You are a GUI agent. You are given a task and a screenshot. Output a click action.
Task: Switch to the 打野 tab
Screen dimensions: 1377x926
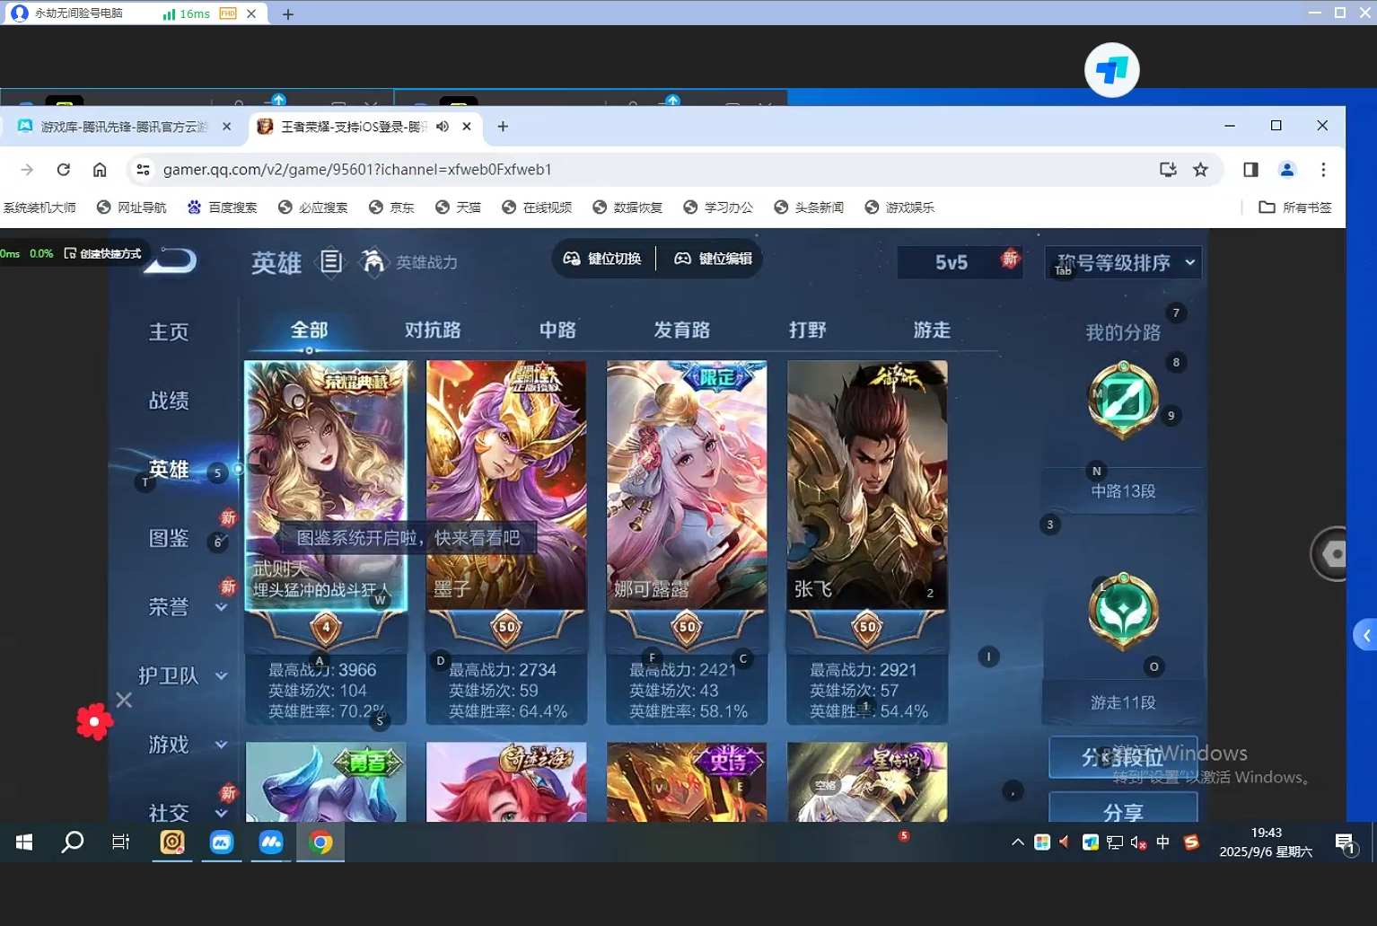(807, 330)
